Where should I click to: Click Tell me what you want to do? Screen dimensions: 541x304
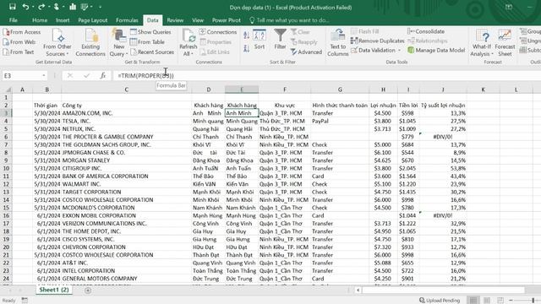(289, 20)
